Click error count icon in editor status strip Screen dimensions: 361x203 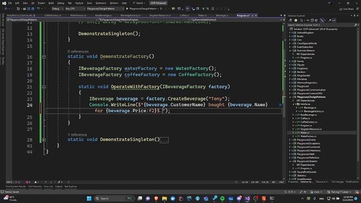point(28,182)
